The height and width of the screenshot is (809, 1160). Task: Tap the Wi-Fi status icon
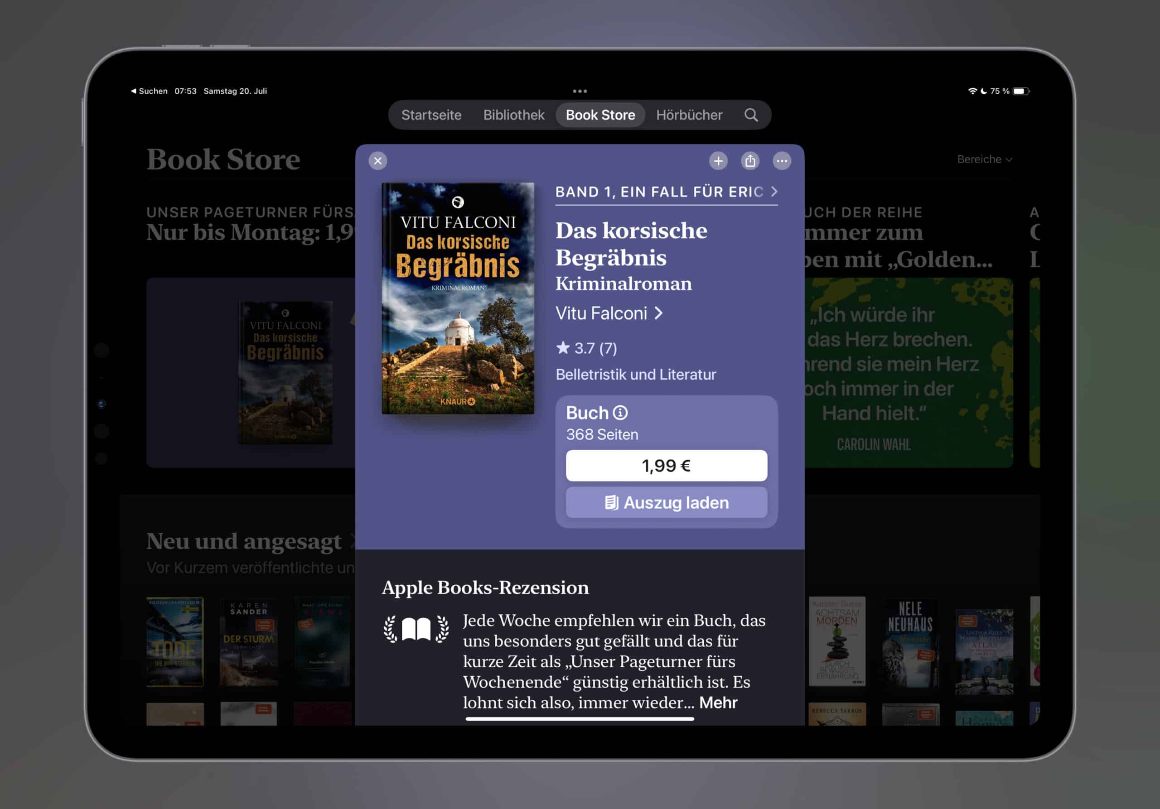[971, 91]
